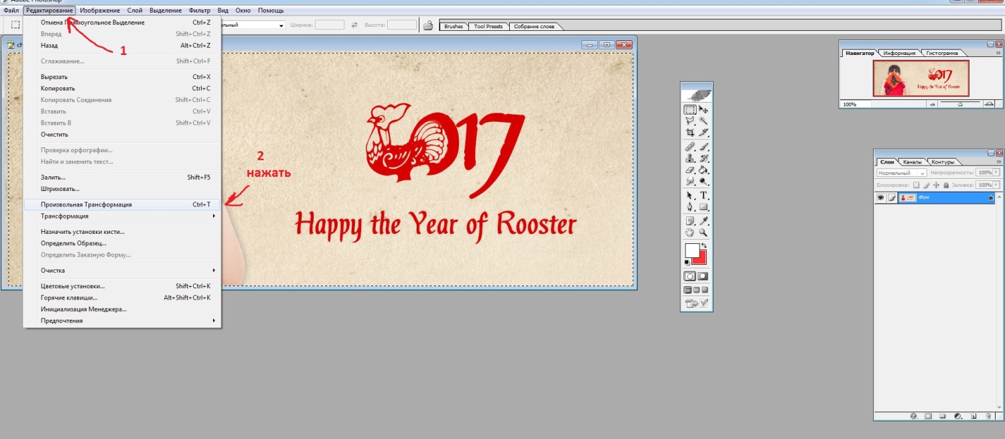Choose Произвольная Трансформация from the menu
The height and width of the screenshot is (439, 1005).
(x=86, y=204)
